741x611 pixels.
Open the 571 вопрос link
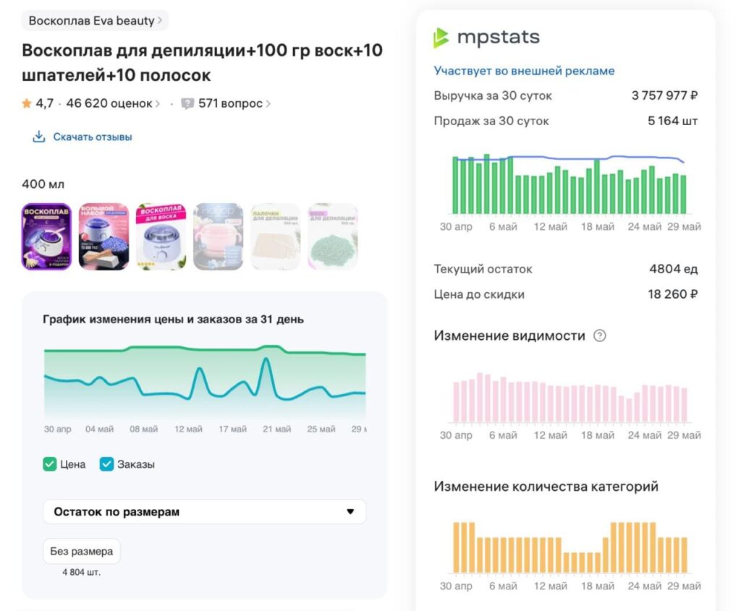(x=230, y=103)
